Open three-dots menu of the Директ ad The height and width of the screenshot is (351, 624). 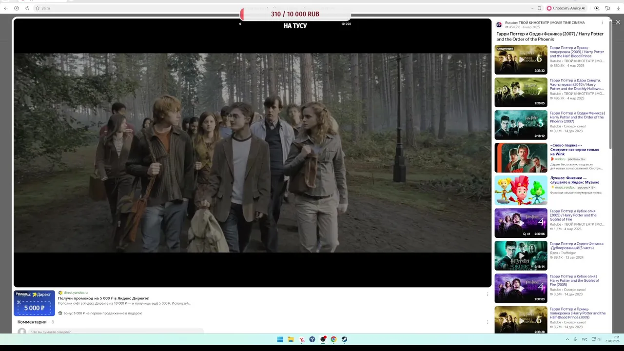[487, 294]
